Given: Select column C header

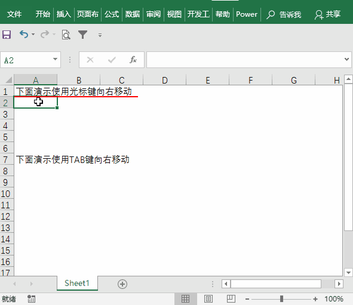Looking at the screenshot, I should 122,80.
